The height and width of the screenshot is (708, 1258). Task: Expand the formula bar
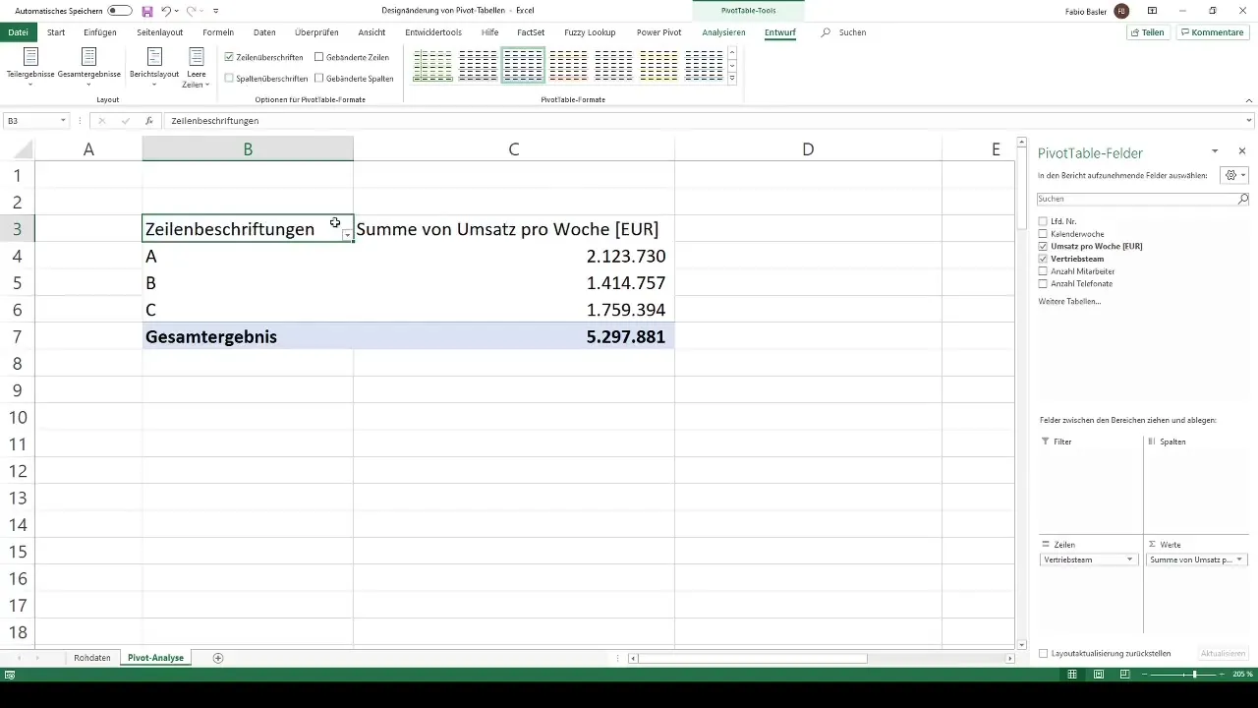[1249, 121]
